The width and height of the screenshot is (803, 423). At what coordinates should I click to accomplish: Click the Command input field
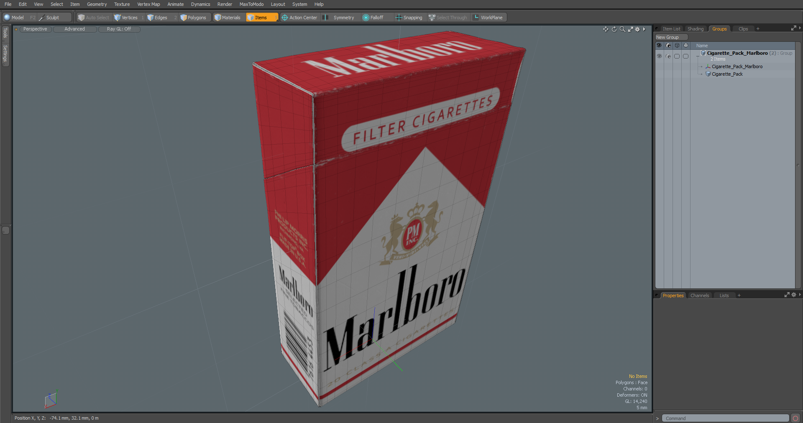point(726,418)
